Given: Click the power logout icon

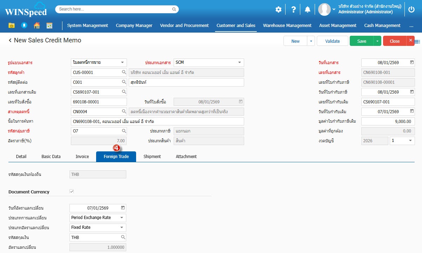Looking at the screenshot, I should coord(411,9).
